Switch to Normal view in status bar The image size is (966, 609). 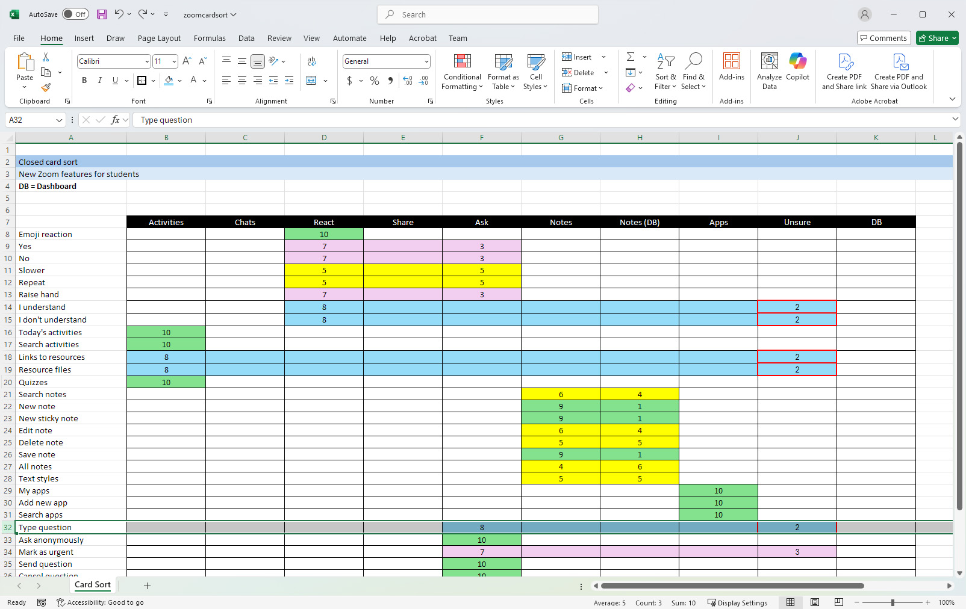[791, 602]
